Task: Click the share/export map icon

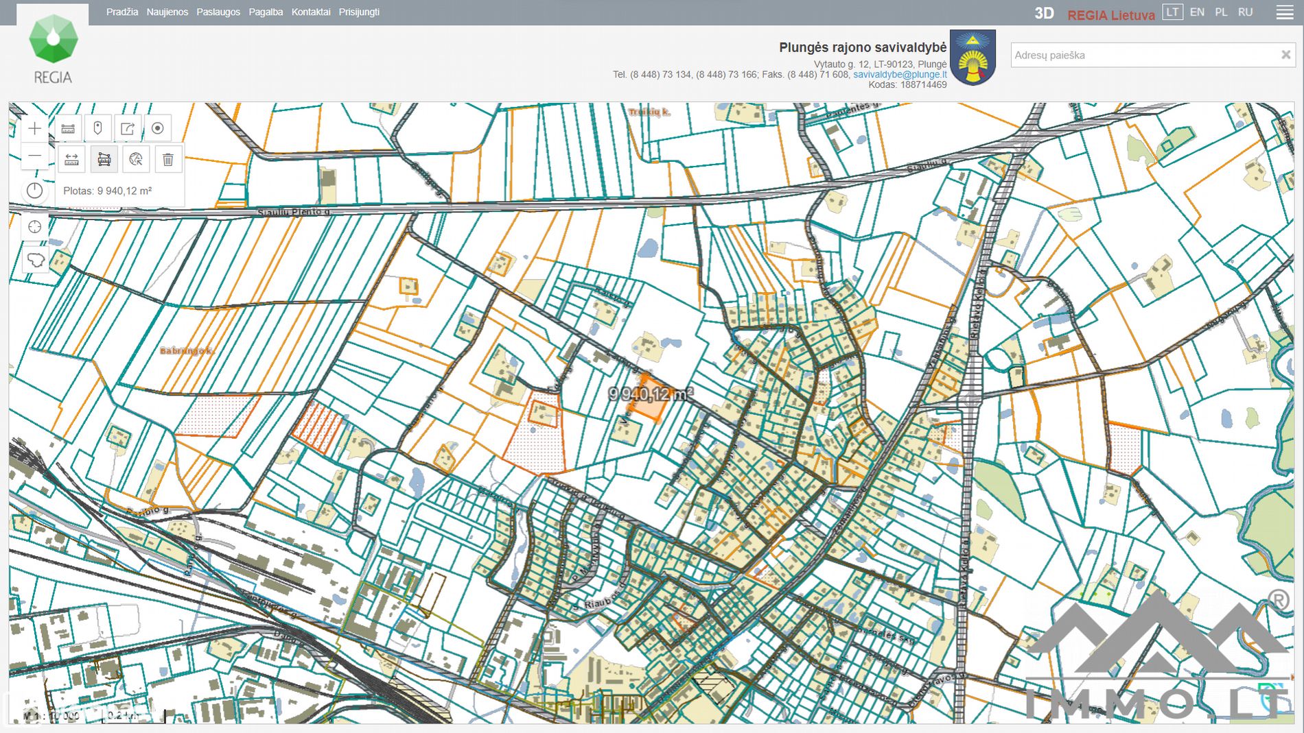Action: (128, 128)
